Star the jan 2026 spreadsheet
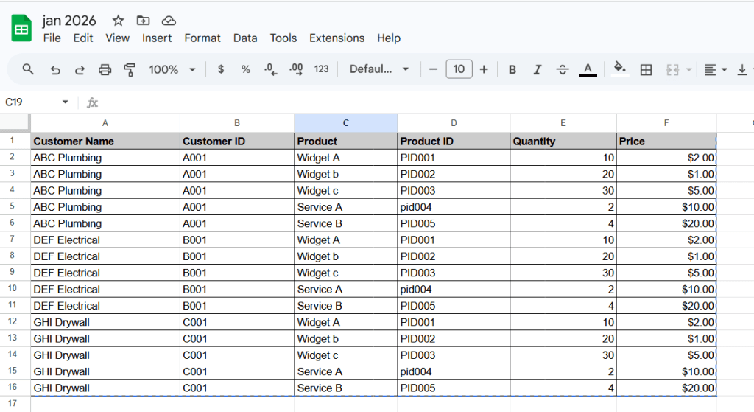The width and height of the screenshot is (754, 412). click(x=118, y=21)
